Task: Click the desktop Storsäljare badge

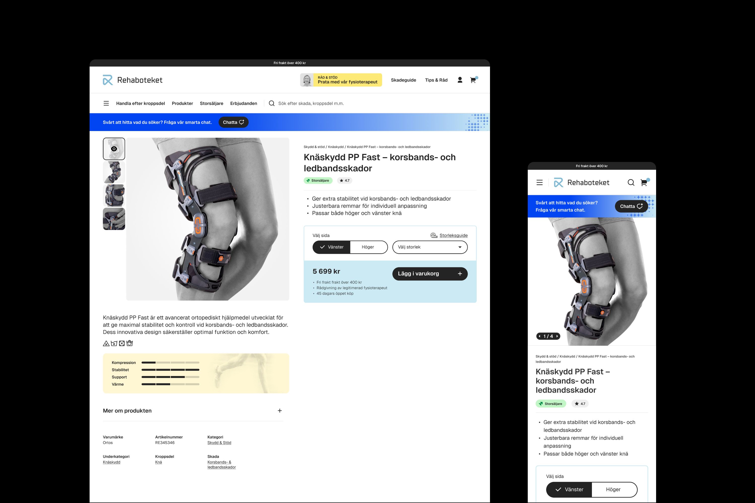Action: tap(318, 181)
